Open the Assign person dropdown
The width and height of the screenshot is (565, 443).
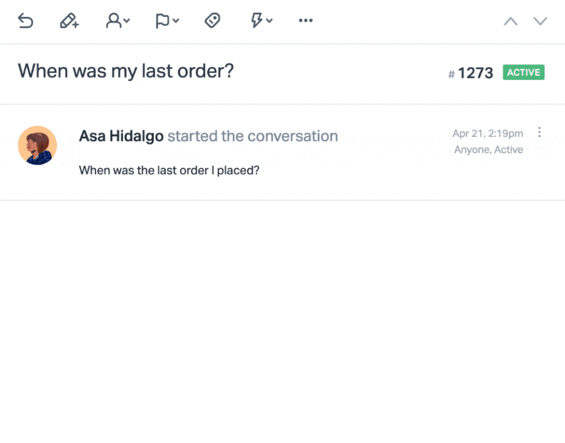[117, 21]
